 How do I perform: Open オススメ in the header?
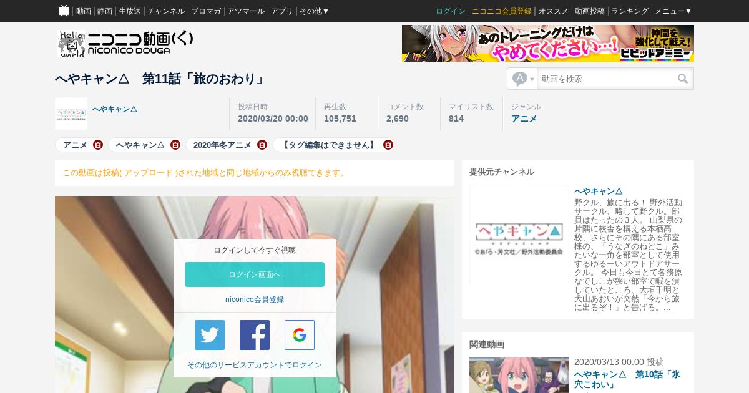coord(554,11)
